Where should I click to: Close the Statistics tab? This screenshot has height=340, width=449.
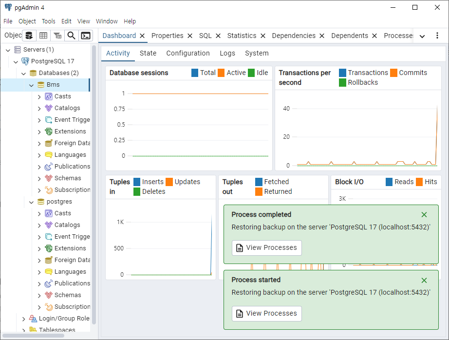coord(263,36)
